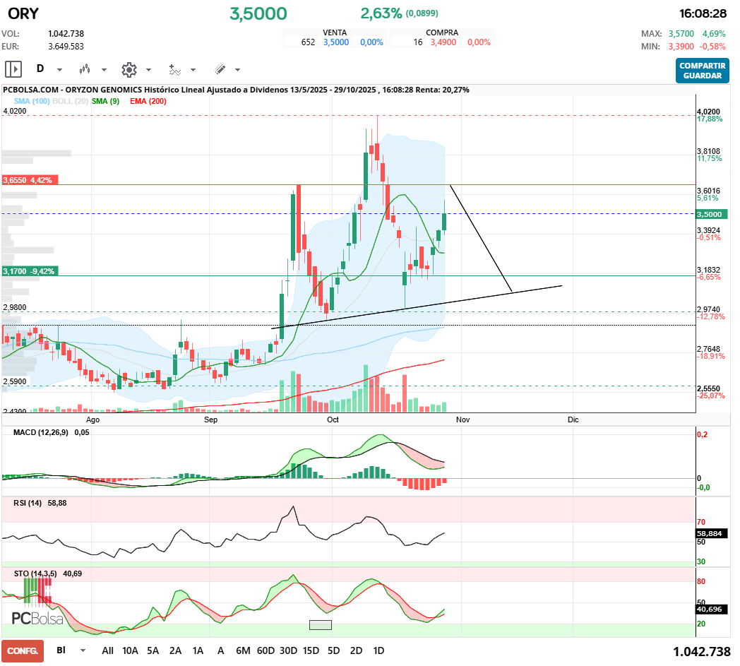740x666 pixels.
Task: Toggle the sidebar panel icon
Action: coord(13,69)
